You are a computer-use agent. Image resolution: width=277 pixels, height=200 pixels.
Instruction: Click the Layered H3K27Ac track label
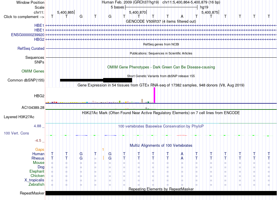[19, 117]
